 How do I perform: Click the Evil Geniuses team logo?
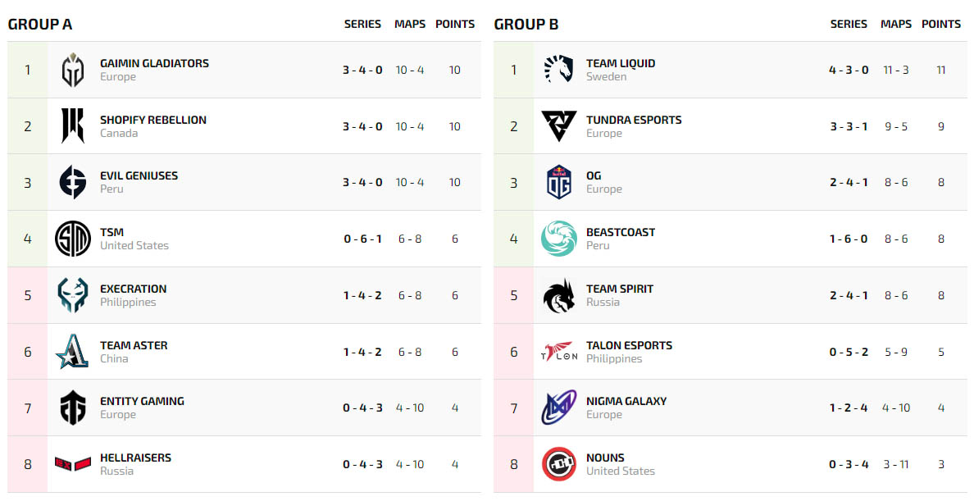(x=73, y=182)
